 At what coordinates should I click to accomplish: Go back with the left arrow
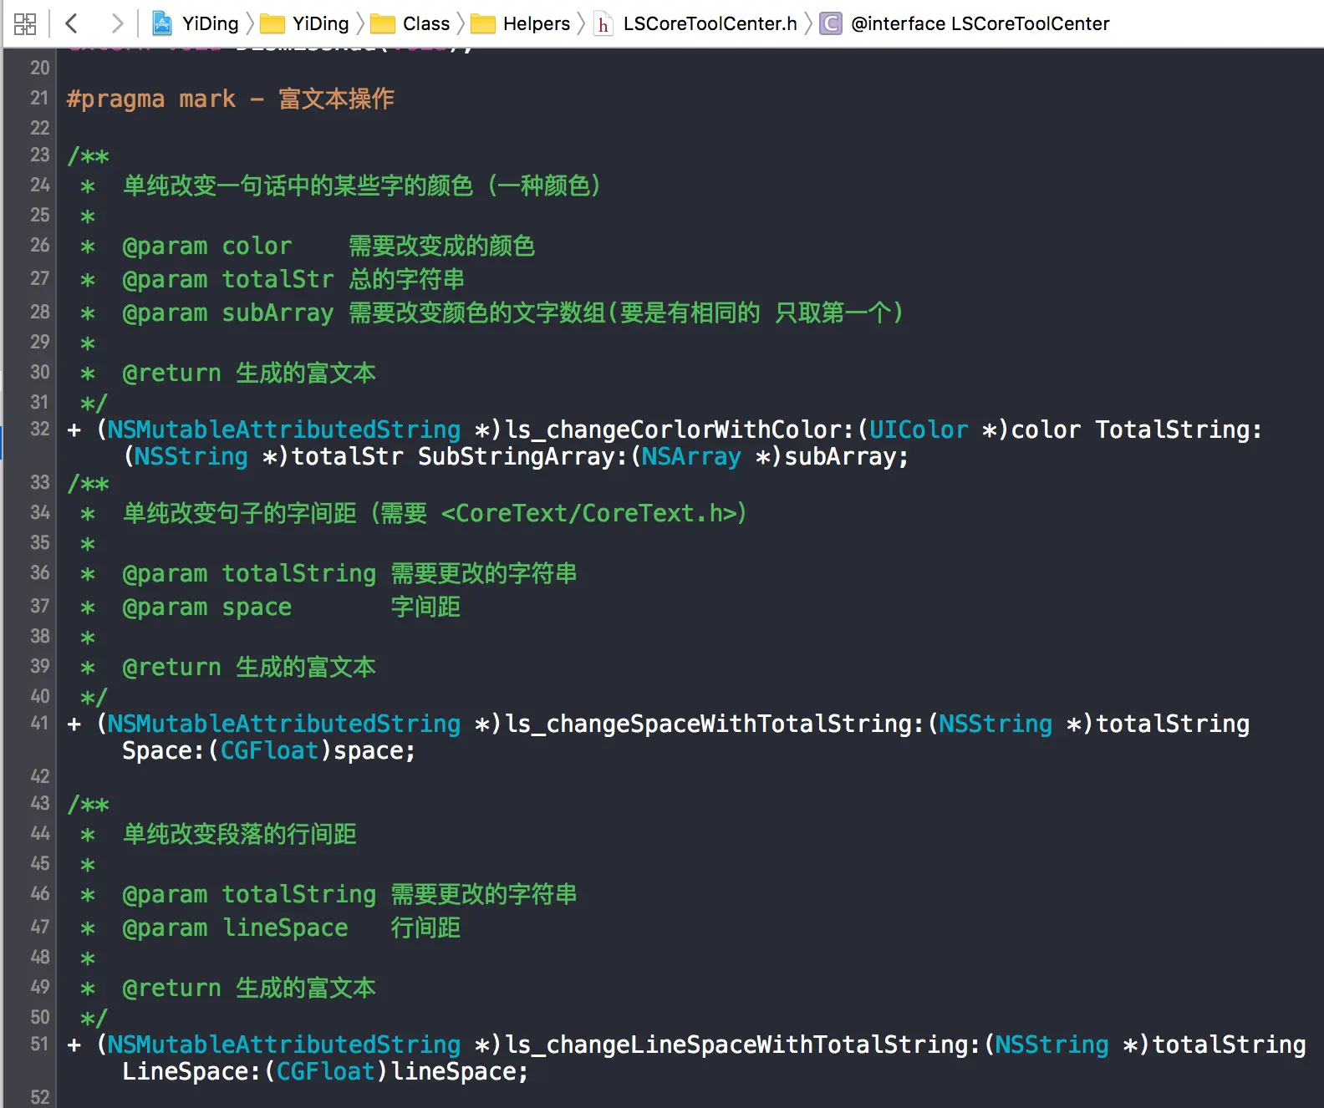(72, 23)
